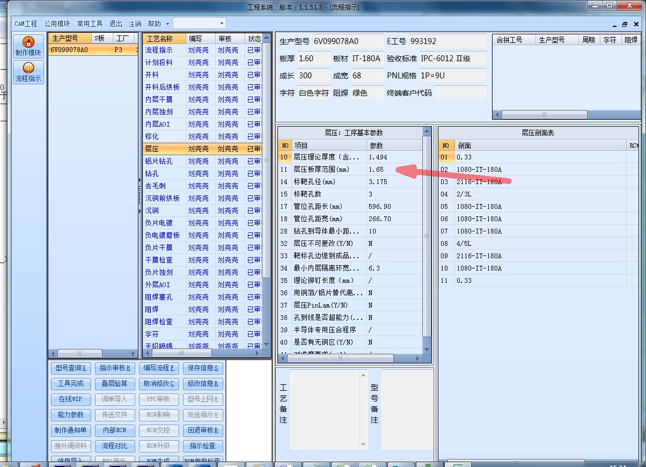Click the 能力参数 button
The height and width of the screenshot is (467, 646).
coord(71,415)
